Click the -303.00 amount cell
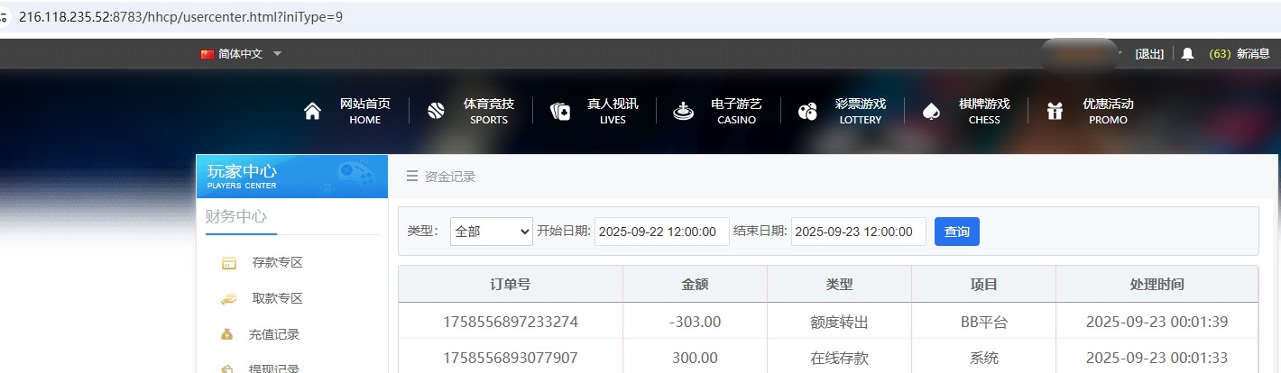Image resolution: width=1281 pixels, height=373 pixels. pos(695,322)
